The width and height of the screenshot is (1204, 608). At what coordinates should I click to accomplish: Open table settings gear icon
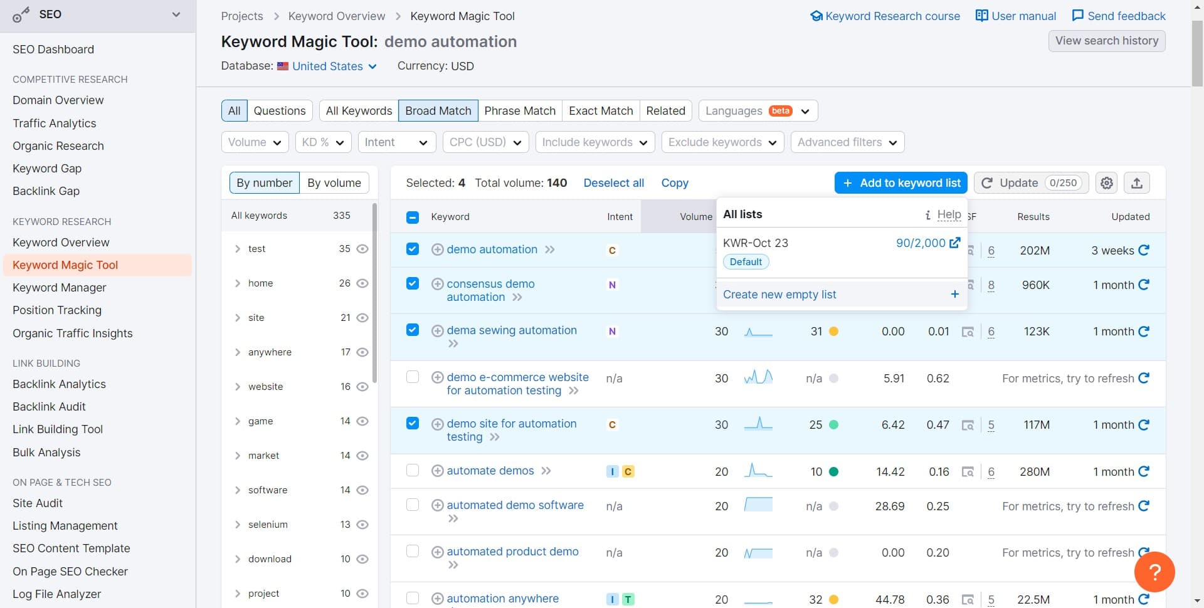1107,183
